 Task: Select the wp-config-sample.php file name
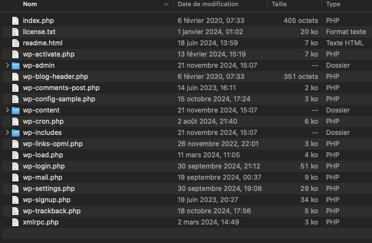59,99
